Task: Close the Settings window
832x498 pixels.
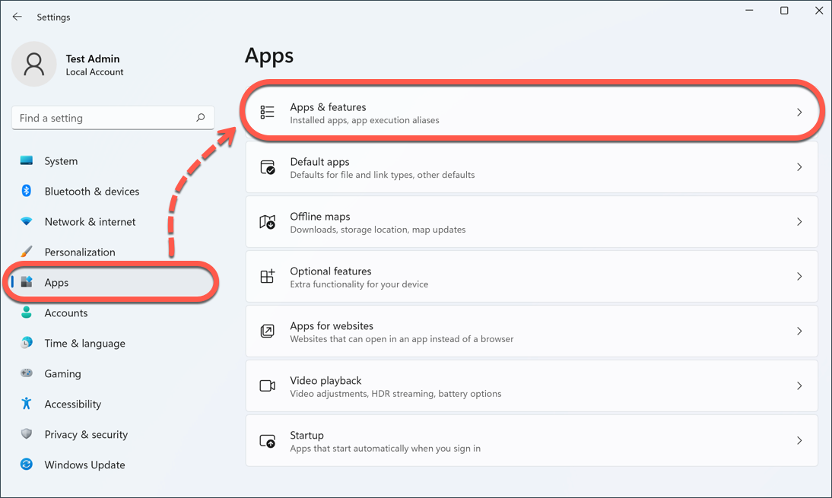Action: (819, 11)
